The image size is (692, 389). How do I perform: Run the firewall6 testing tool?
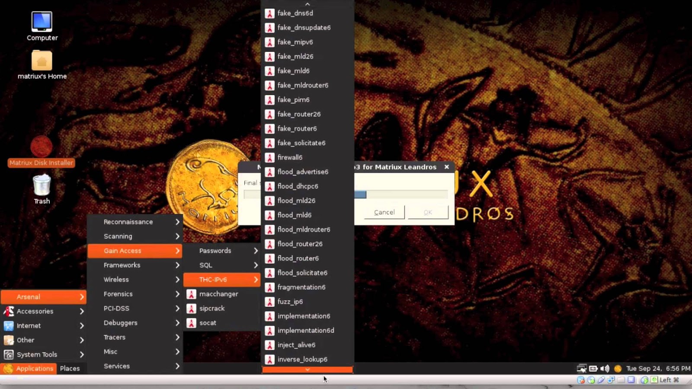pyautogui.click(x=290, y=157)
